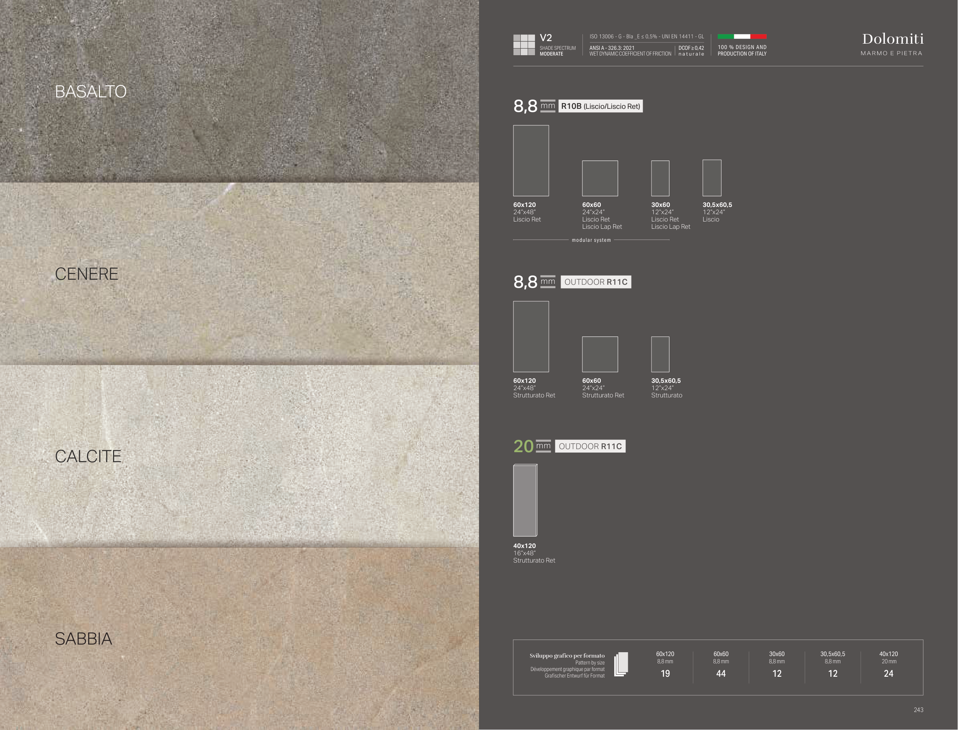Viewport: 958px width, 730px height.
Task: Select the CENERE stone swatch
Action: click(x=239, y=274)
